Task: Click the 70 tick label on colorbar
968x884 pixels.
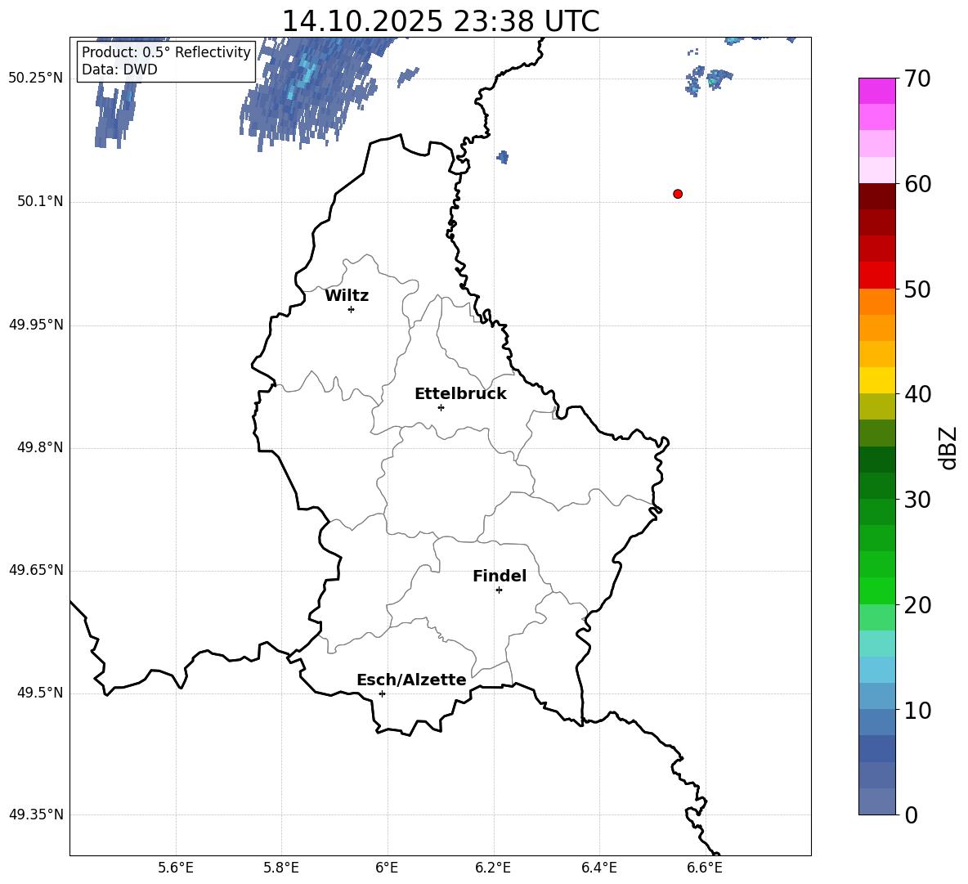Action: pyautogui.click(x=917, y=79)
